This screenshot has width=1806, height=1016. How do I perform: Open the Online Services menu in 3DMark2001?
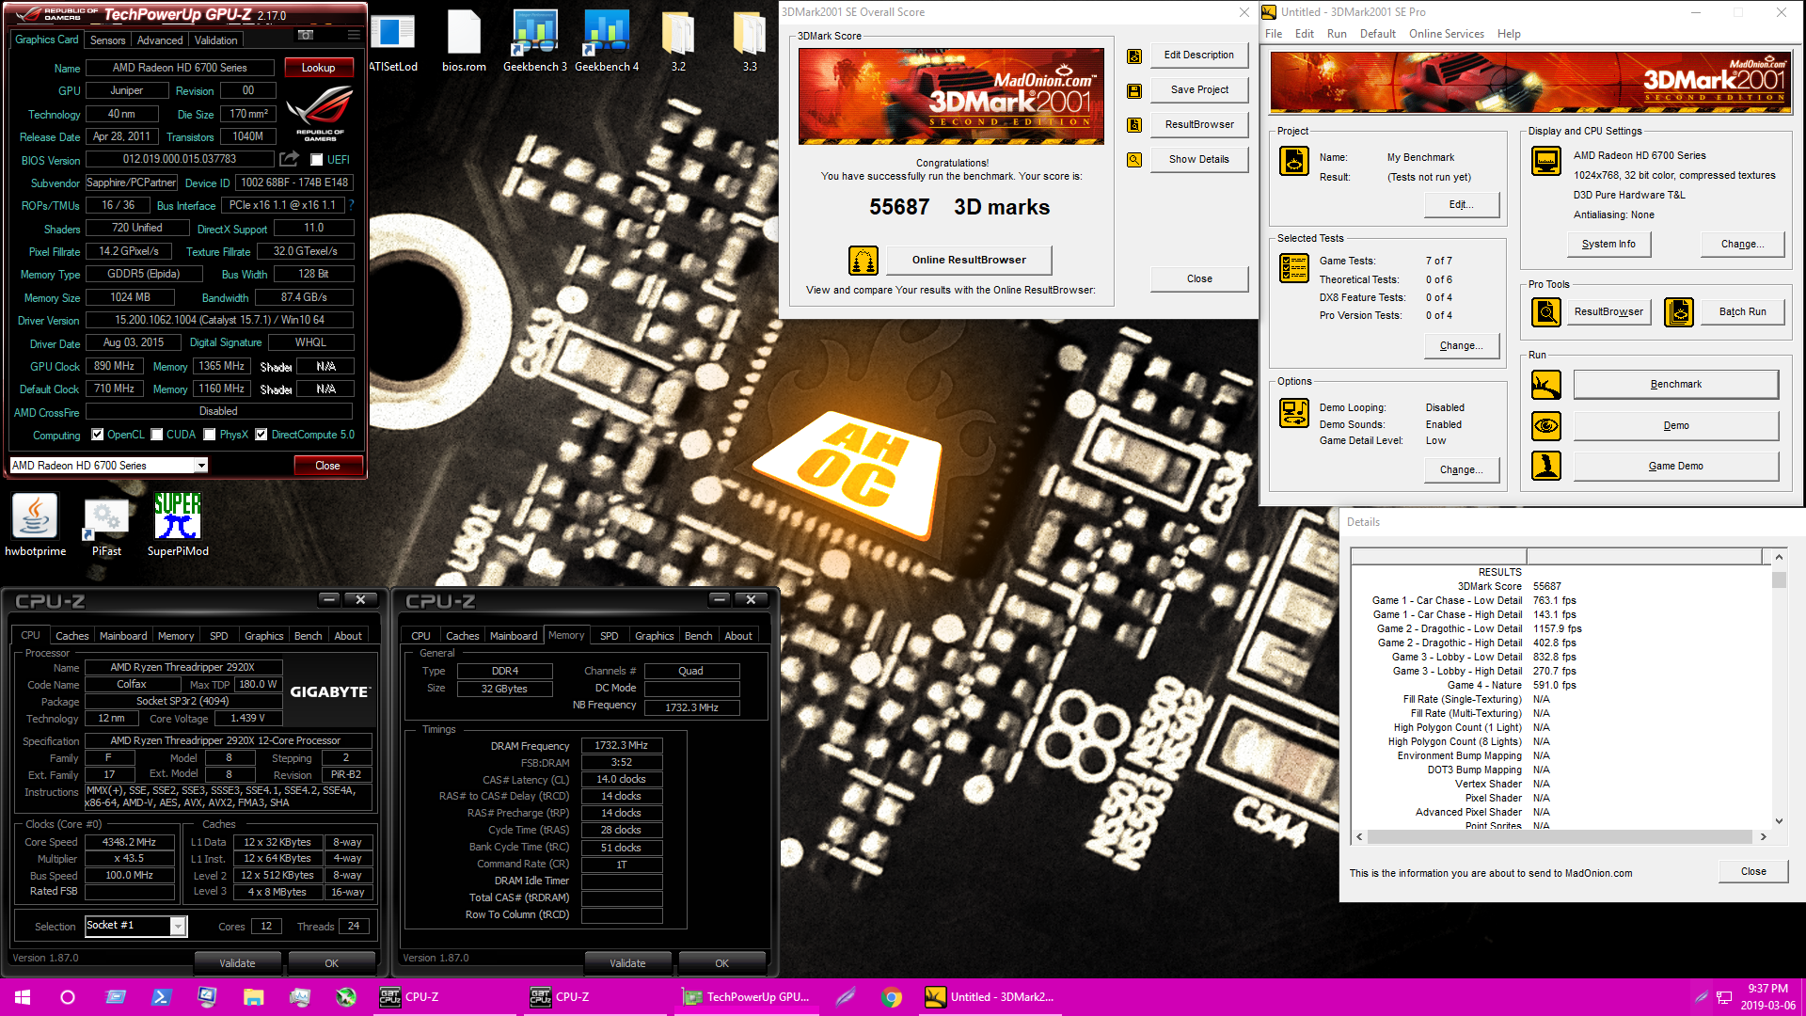click(1446, 34)
